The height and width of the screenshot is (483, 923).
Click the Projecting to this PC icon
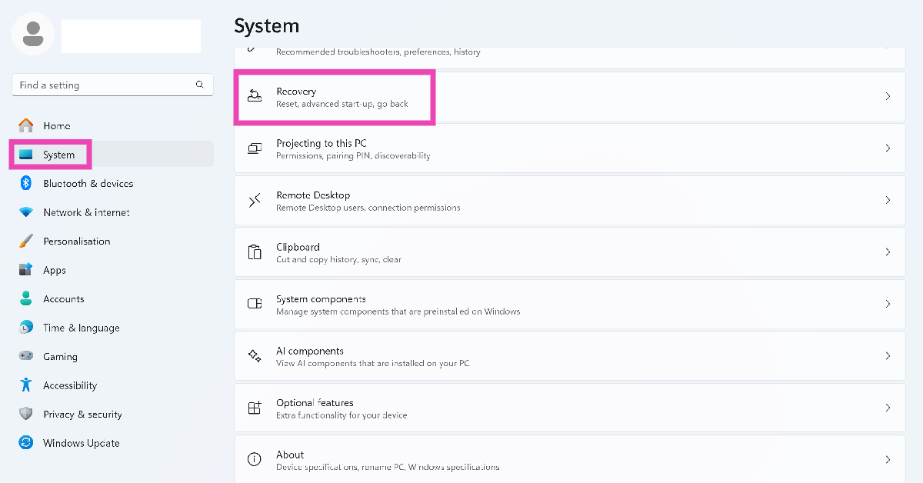(255, 148)
